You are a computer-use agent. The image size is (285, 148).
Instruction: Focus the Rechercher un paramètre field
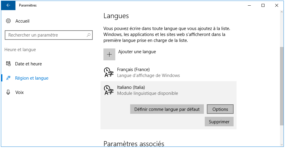(49, 35)
